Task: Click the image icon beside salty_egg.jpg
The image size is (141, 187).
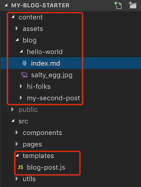Action: (25, 75)
